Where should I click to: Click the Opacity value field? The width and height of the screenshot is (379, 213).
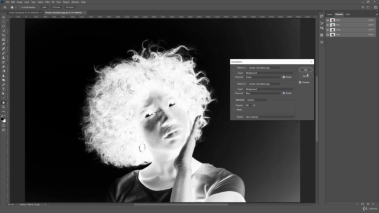[x=248, y=105]
